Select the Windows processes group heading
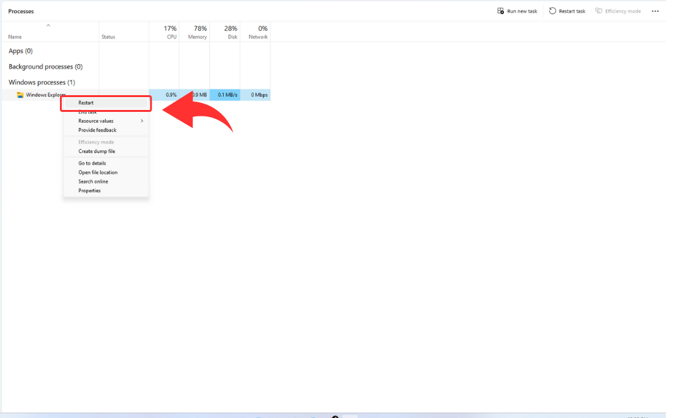This screenshot has width=696, height=418. tap(42, 82)
